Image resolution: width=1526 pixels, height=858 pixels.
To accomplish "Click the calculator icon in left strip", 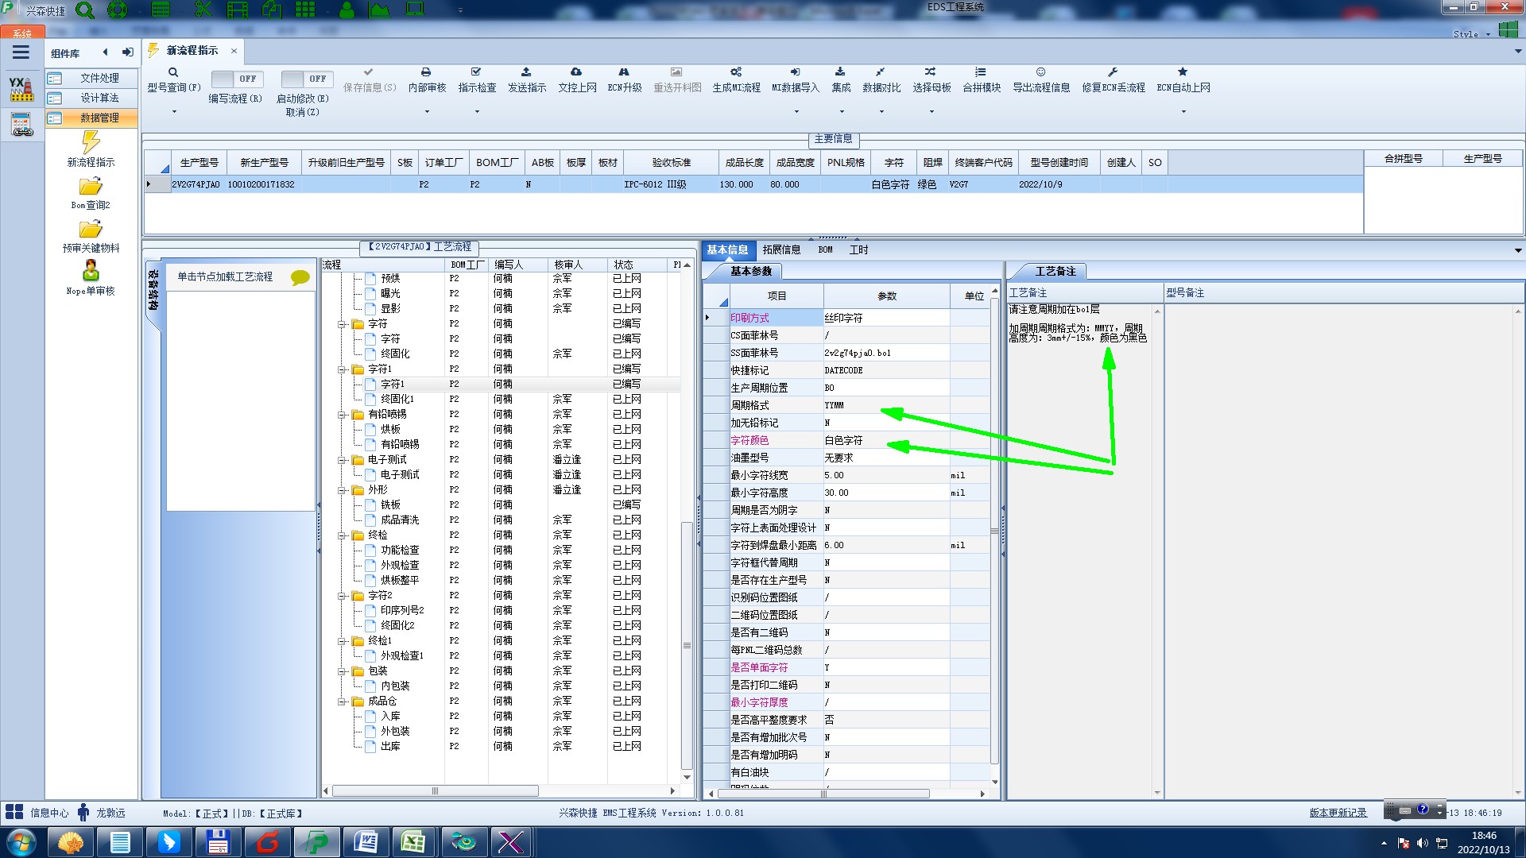I will (x=21, y=125).
